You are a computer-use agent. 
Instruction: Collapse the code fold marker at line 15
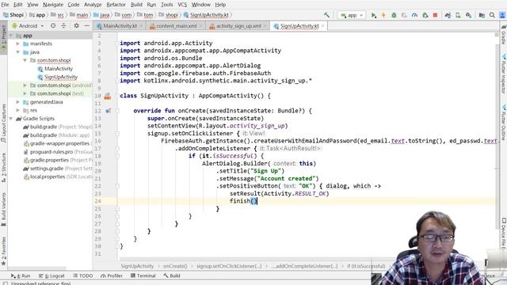click(x=117, y=134)
